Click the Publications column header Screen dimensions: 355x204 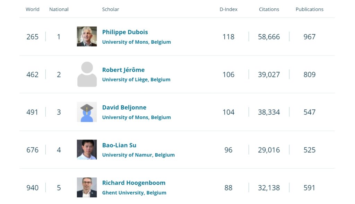[x=310, y=9]
